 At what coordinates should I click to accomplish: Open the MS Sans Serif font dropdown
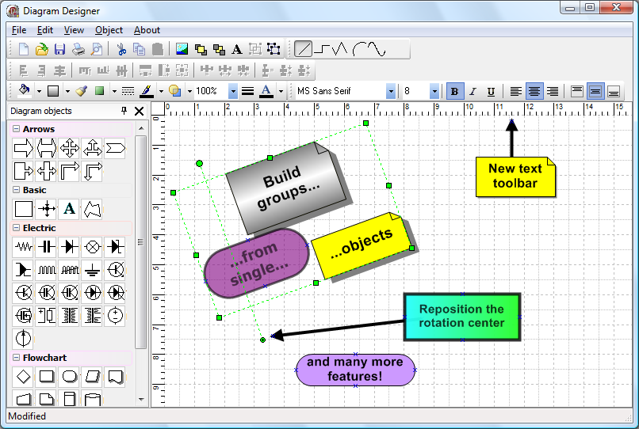pyautogui.click(x=391, y=91)
